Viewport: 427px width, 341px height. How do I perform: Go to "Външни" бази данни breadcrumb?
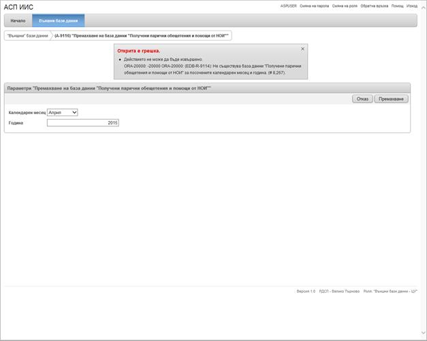(x=27, y=35)
